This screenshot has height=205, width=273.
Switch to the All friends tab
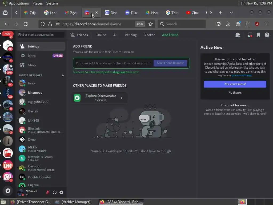tap(115, 35)
